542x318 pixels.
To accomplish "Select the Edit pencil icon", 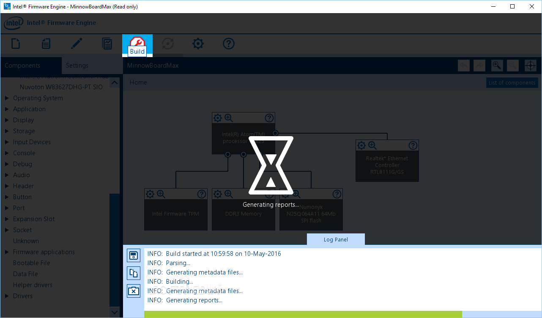I will click(77, 44).
